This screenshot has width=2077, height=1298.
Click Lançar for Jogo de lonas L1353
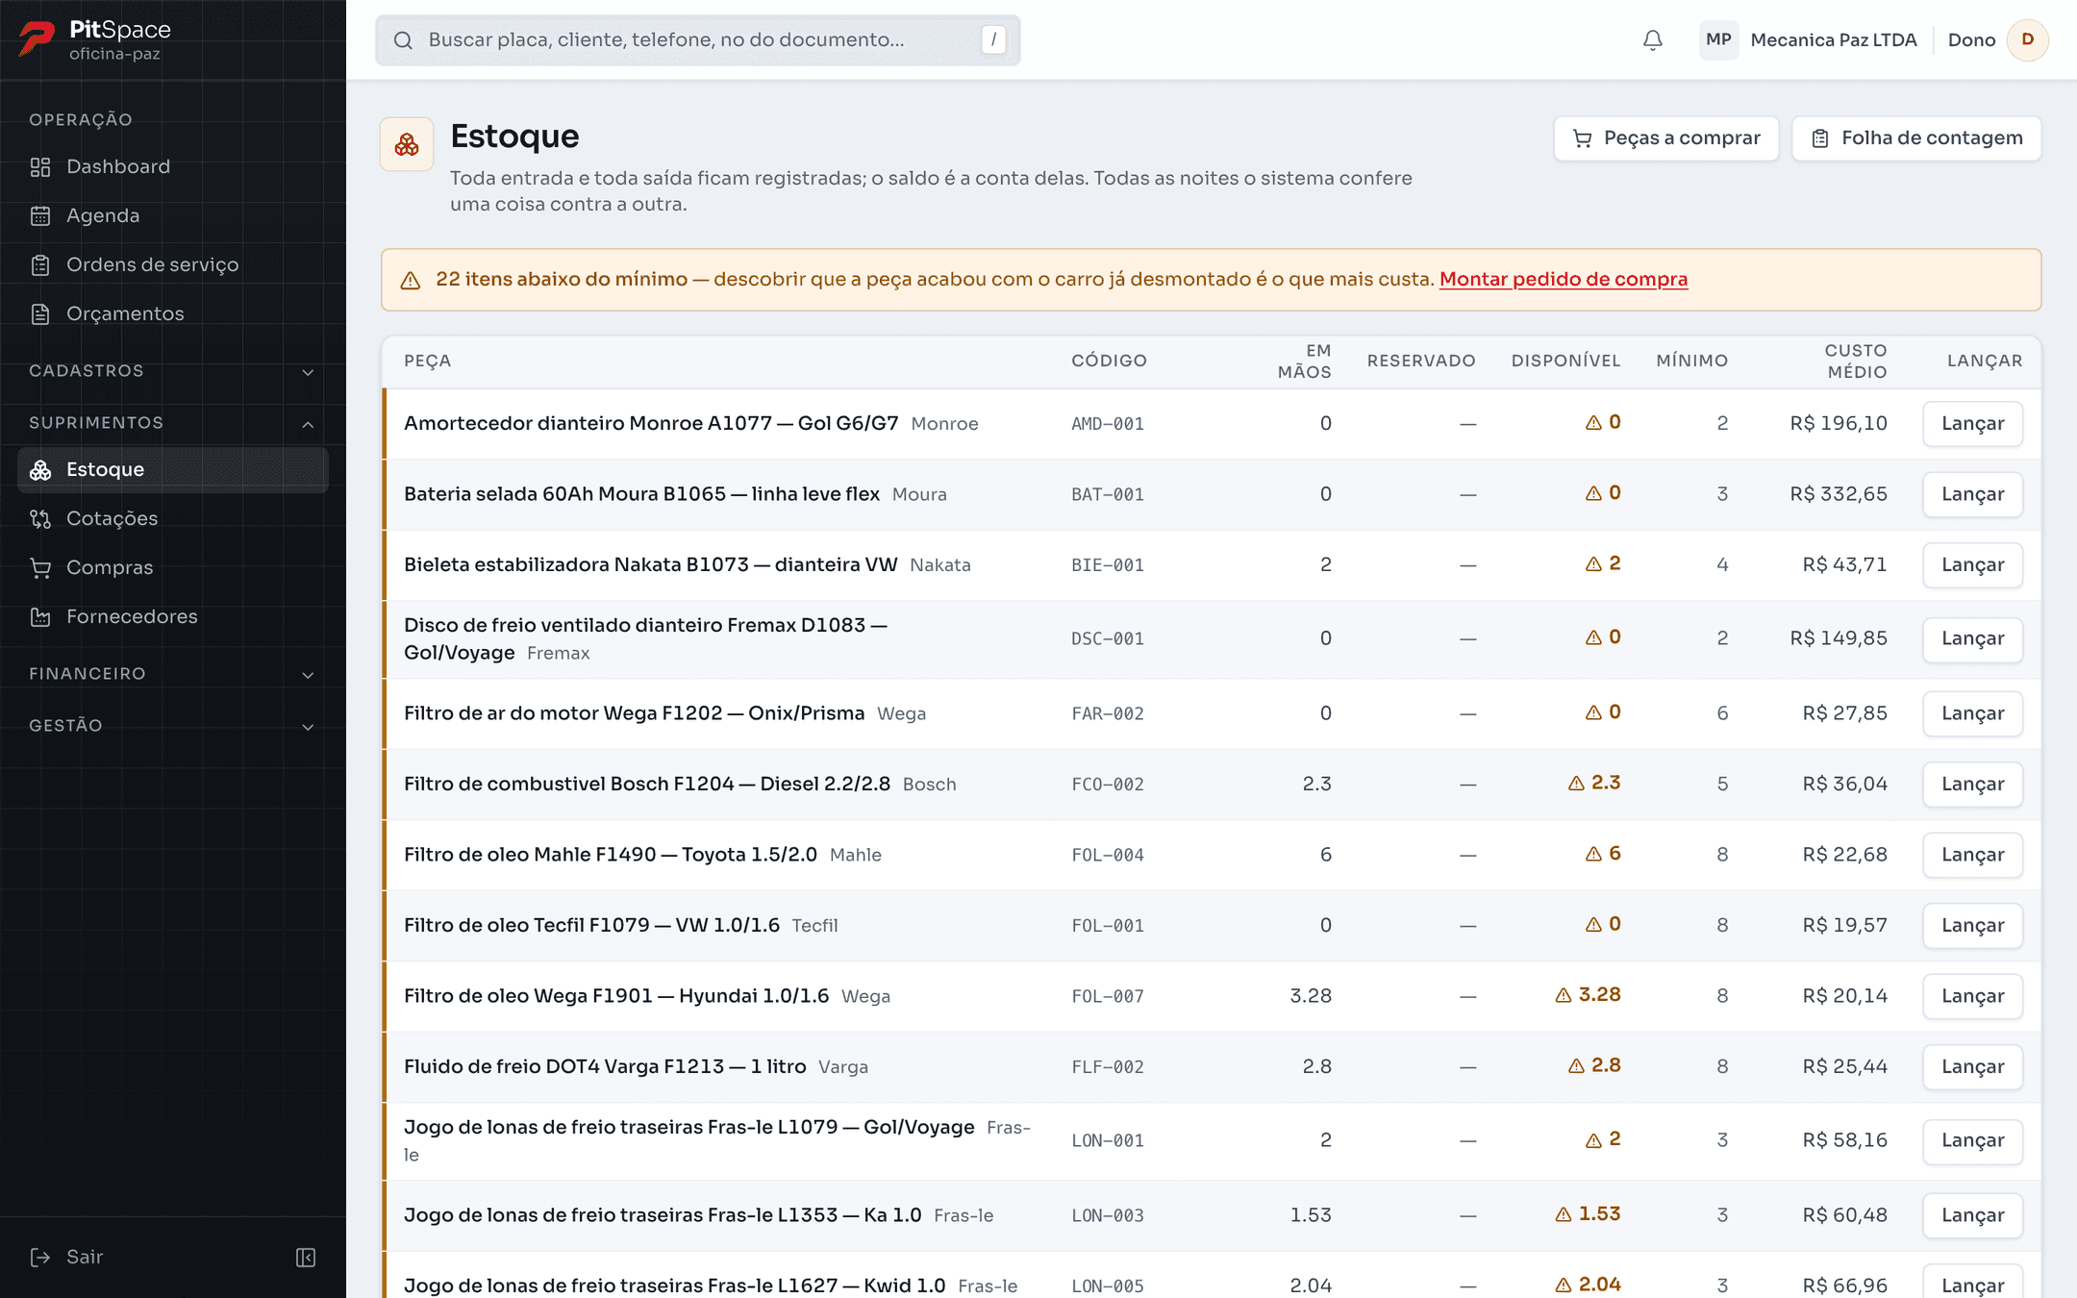pyautogui.click(x=1973, y=1215)
